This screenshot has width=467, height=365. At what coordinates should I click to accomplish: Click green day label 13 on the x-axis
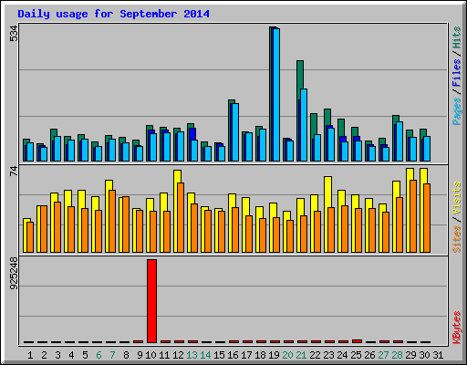click(x=192, y=355)
